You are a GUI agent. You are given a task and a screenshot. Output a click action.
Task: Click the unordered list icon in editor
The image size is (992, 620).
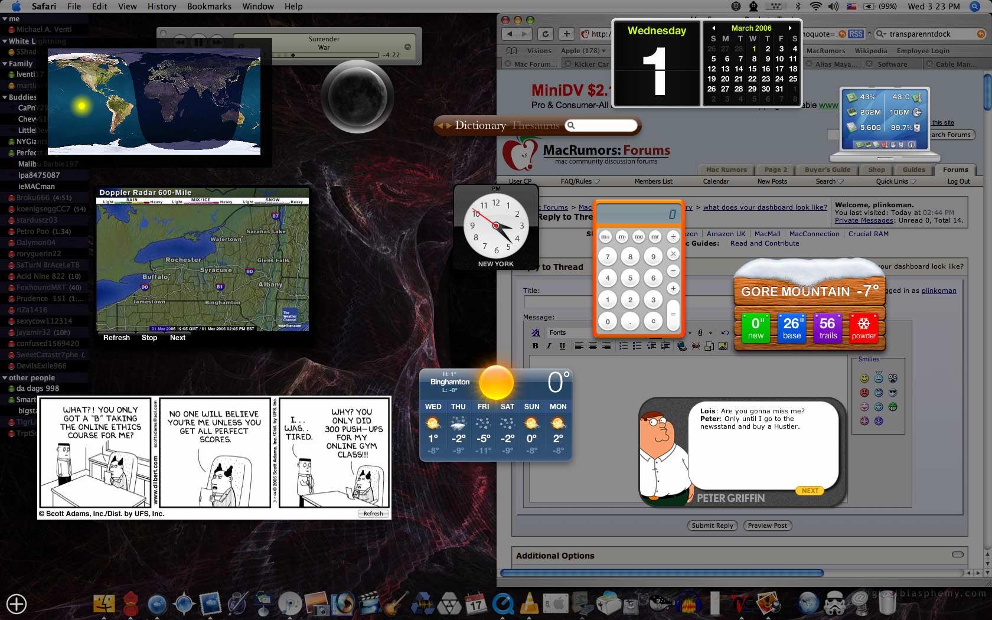pos(637,346)
